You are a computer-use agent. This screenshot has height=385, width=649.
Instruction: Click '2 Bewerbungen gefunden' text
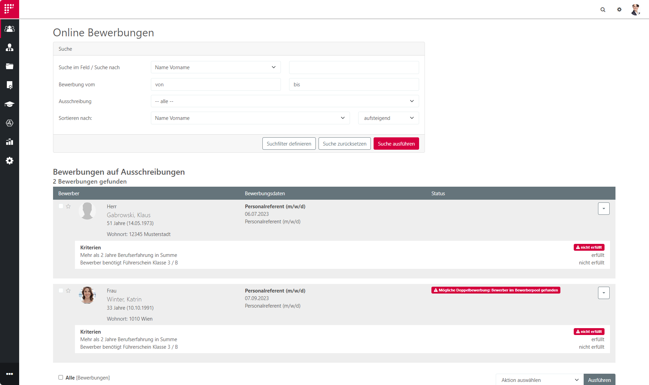pyautogui.click(x=90, y=182)
